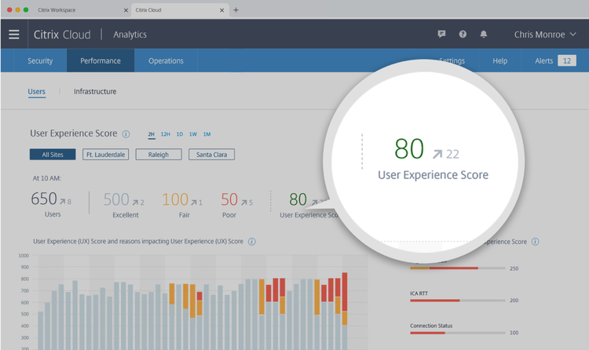Open the hamburger navigation menu
The width and height of the screenshot is (589, 350).
(x=14, y=35)
